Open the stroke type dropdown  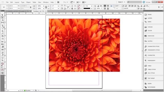92,8
